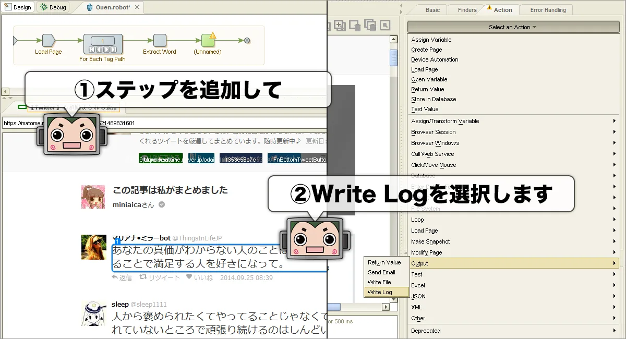Screen dimensions: 626x339
Task: Select the Load Page step in workflow
Action: pos(49,40)
